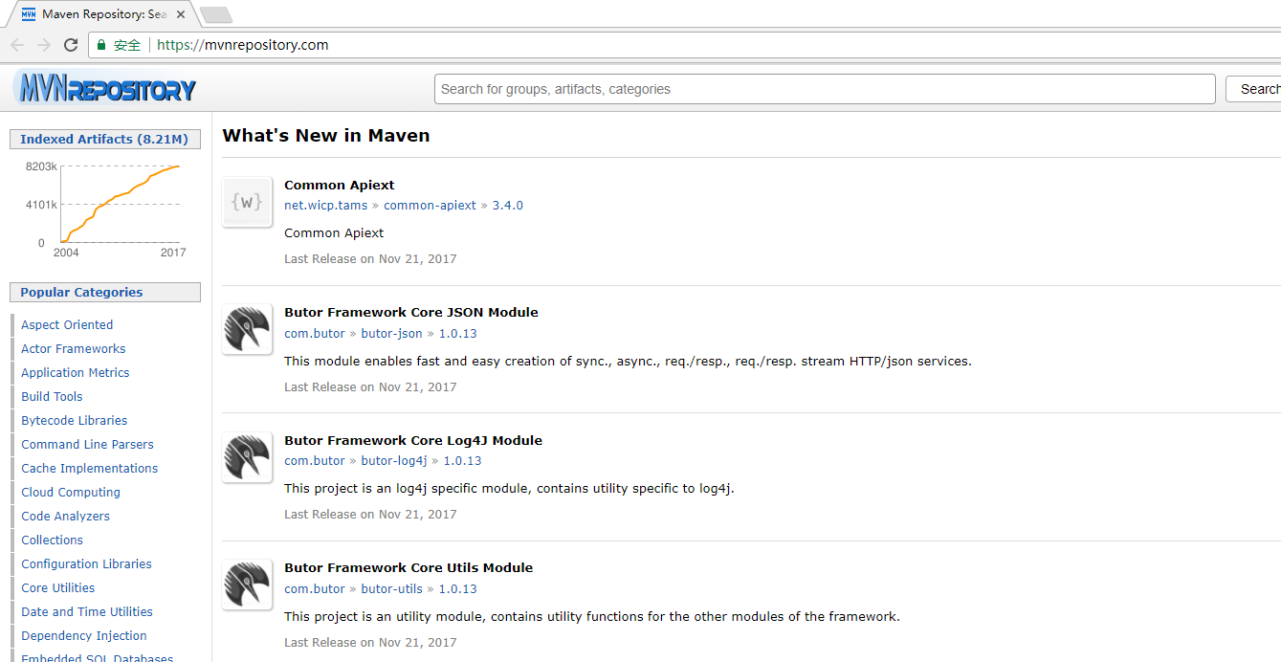Click the Butor JSON Module logo icon
Image resolution: width=1281 pixels, height=662 pixels.
click(247, 329)
